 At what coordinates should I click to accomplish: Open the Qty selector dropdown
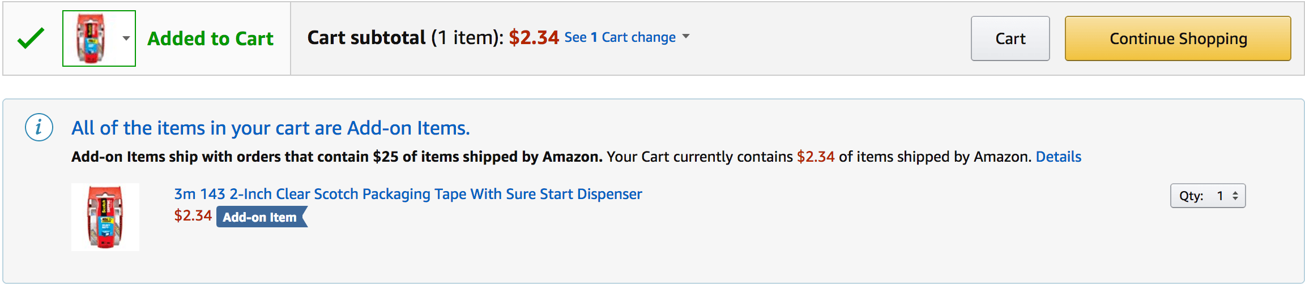click(1208, 196)
